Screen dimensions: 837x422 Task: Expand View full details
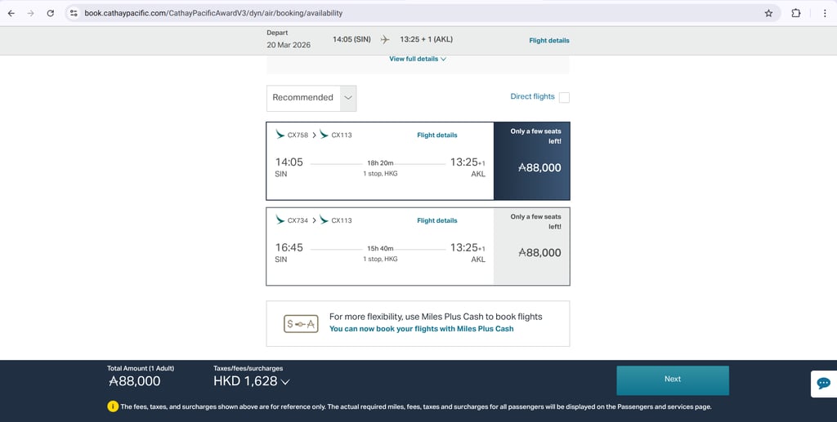418,59
